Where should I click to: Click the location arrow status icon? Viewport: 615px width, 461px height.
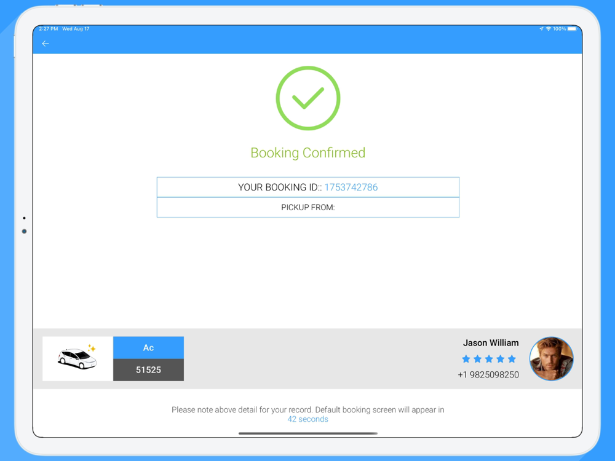click(541, 29)
